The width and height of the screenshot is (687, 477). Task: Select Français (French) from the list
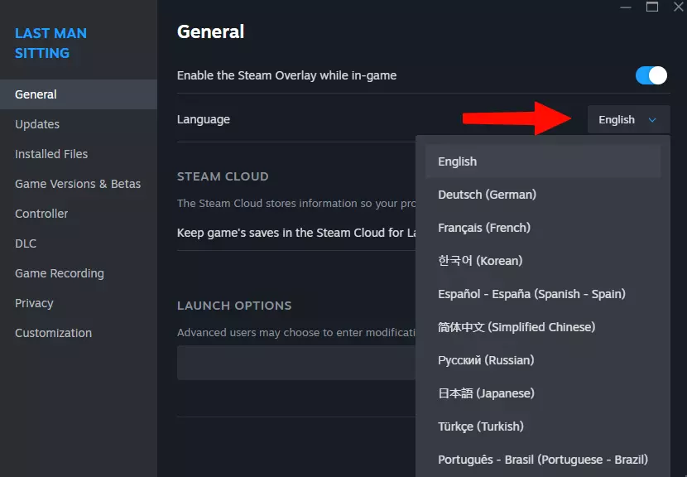click(484, 228)
